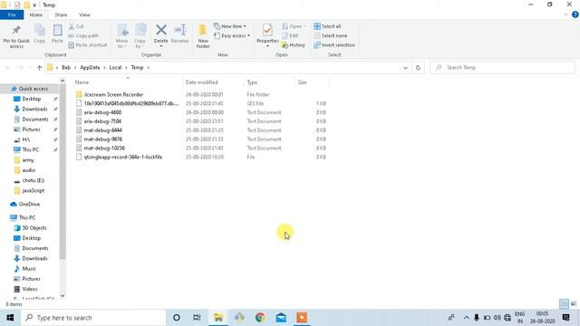
Task: Click the Open ribbon command
Action: coord(294,26)
